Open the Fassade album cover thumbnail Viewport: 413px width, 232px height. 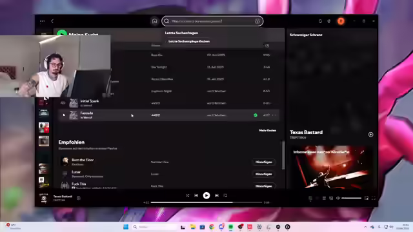(74, 115)
